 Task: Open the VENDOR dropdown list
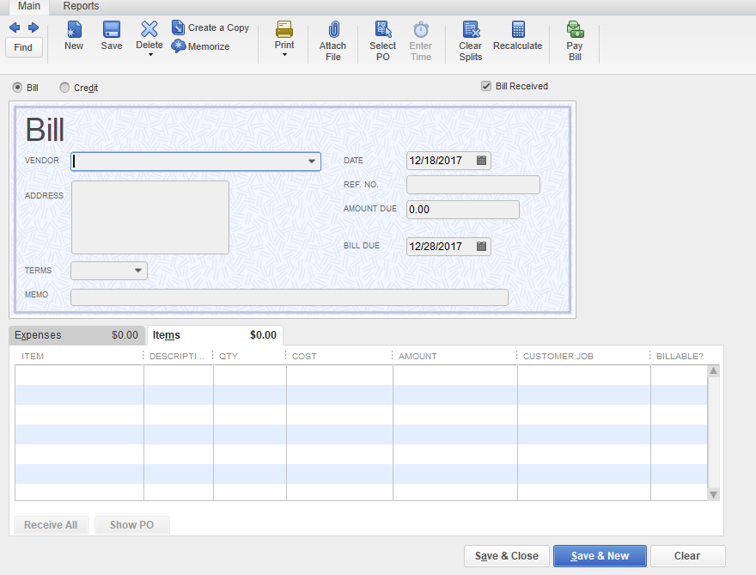(x=312, y=161)
